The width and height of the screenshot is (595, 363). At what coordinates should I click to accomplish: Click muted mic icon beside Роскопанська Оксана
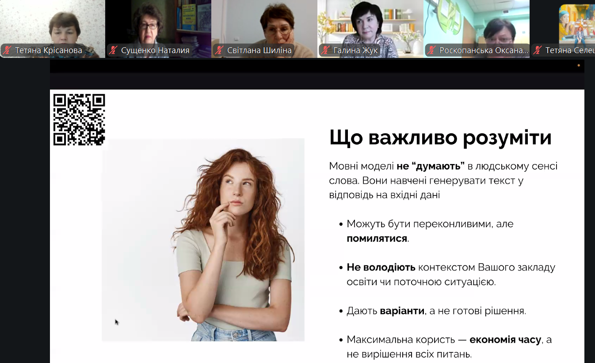[431, 50]
